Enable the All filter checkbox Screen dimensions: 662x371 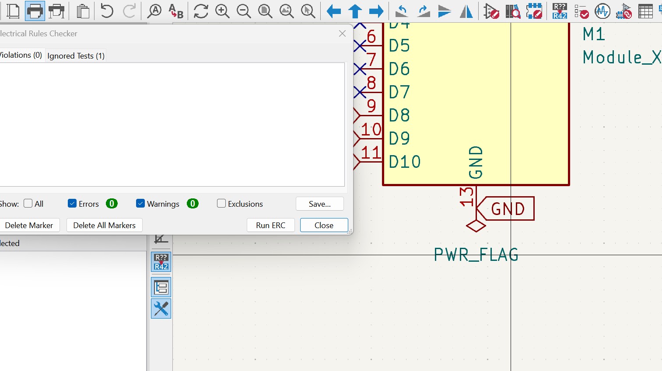pyautogui.click(x=28, y=203)
